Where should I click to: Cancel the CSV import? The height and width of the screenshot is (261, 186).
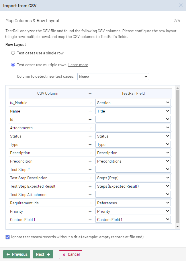tap(71, 254)
